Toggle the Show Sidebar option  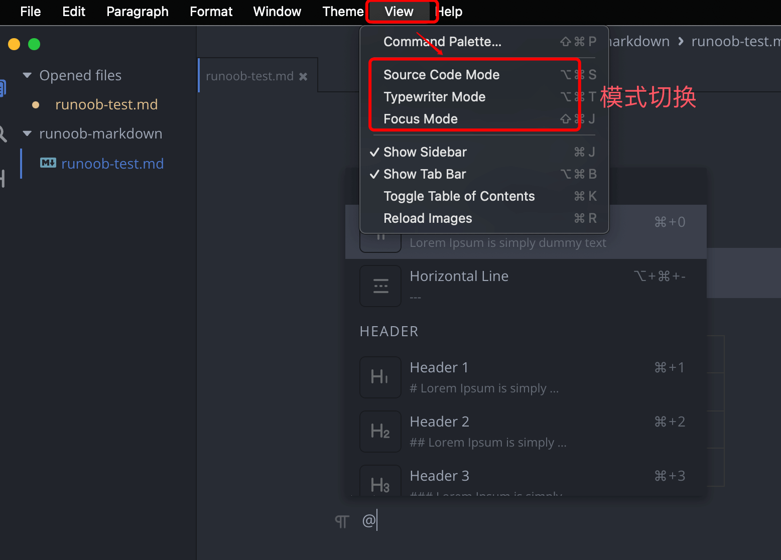click(425, 152)
